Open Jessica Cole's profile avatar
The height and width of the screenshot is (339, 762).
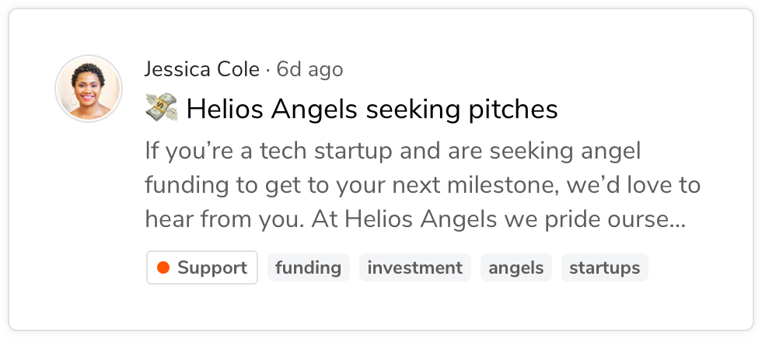coord(89,89)
